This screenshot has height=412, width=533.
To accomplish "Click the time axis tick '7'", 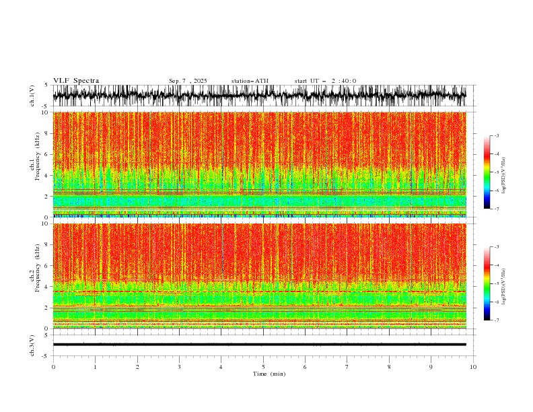I will pyautogui.click(x=347, y=367).
